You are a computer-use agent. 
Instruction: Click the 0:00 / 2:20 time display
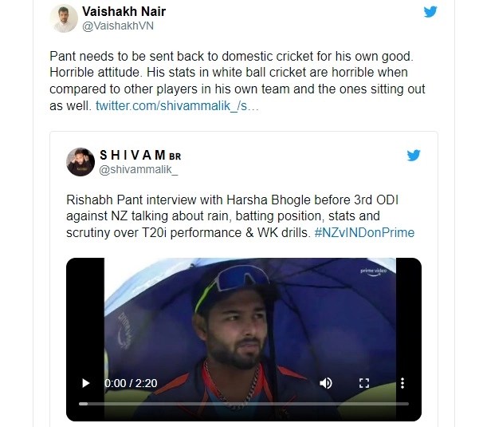(x=131, y=383)
